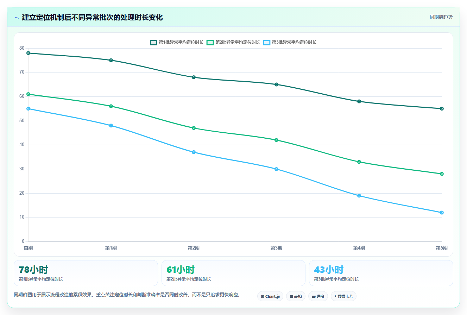
Task: Click the Chart.js tag button
Action: point(270,296)
